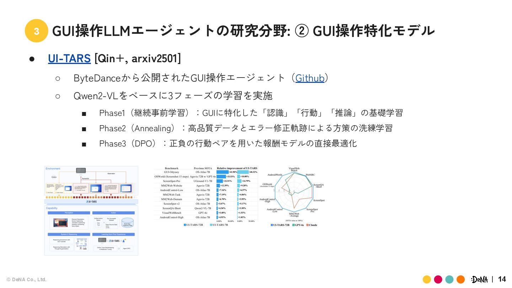
Task: Click the 'Perception' header in the diagram
Action: click(69, 213)
